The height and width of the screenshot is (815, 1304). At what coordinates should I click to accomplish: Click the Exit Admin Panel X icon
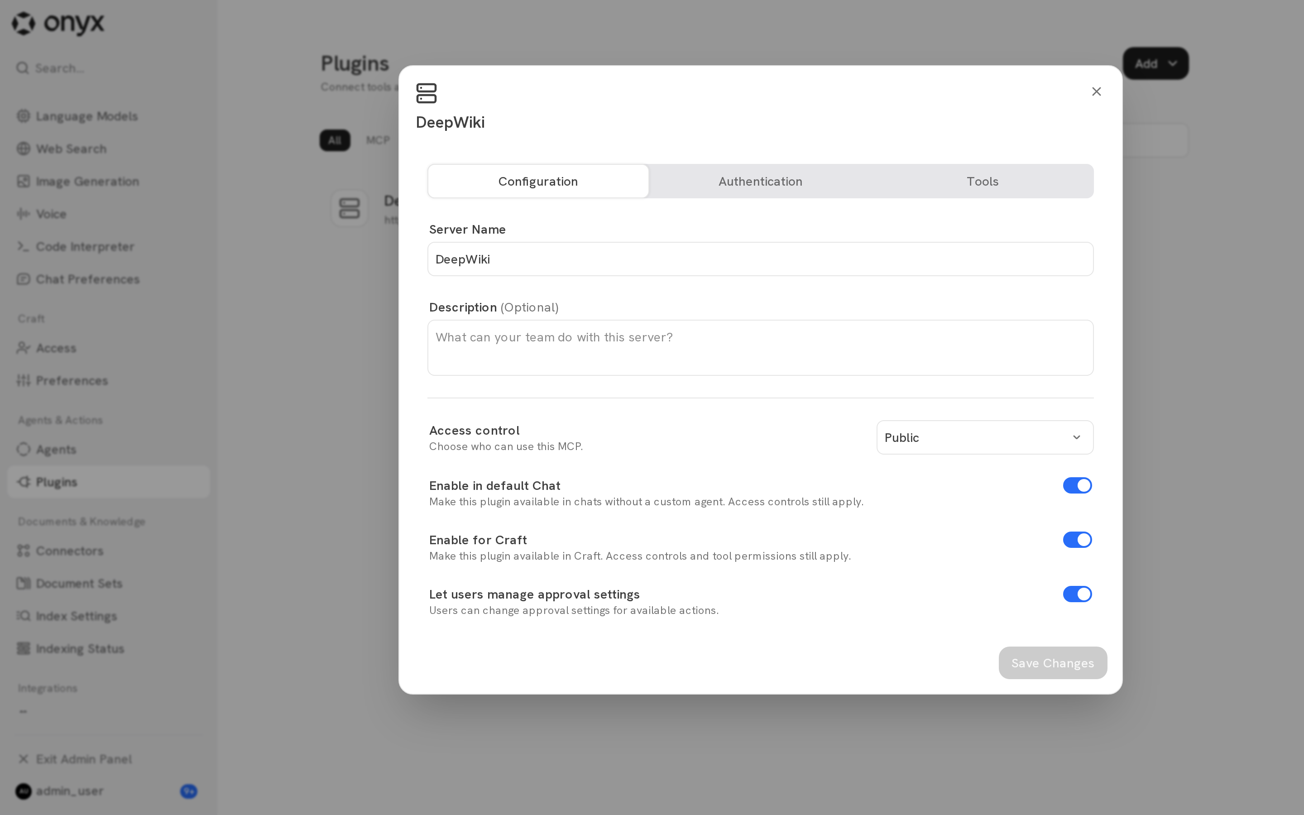coord(23,759)
